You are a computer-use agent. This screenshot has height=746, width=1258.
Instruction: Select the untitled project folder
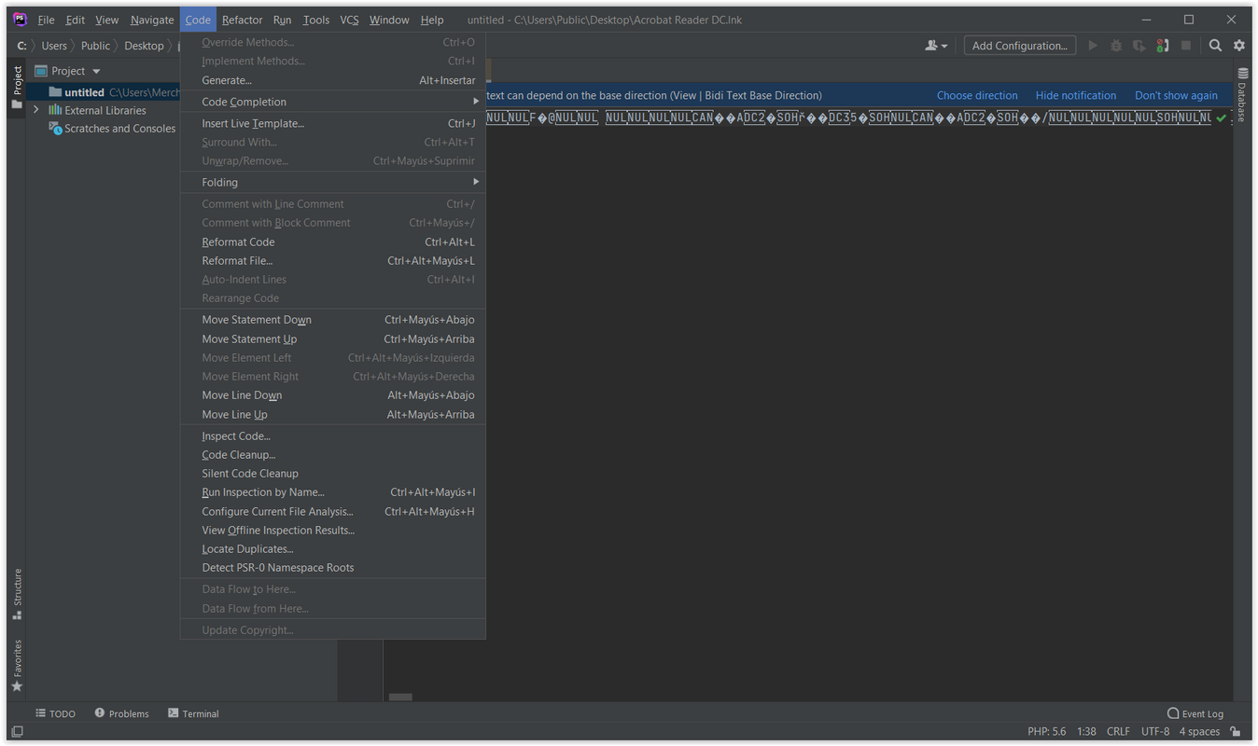point(103,92)
